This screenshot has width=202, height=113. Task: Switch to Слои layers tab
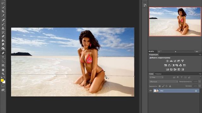point(151,74)
